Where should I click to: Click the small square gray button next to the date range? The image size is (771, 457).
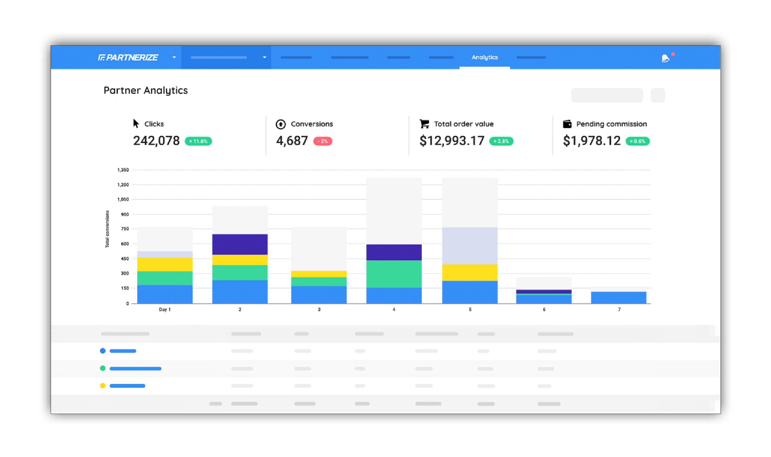pos(657,95)
